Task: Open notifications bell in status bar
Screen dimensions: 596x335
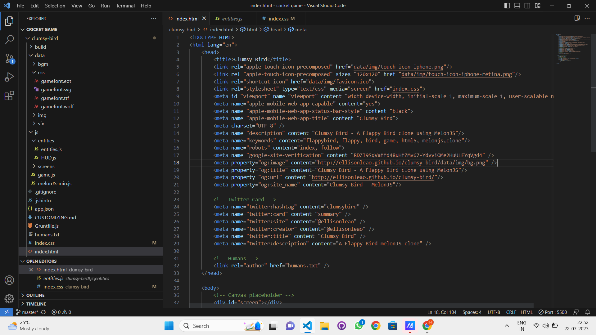Action: pos(587,312)
